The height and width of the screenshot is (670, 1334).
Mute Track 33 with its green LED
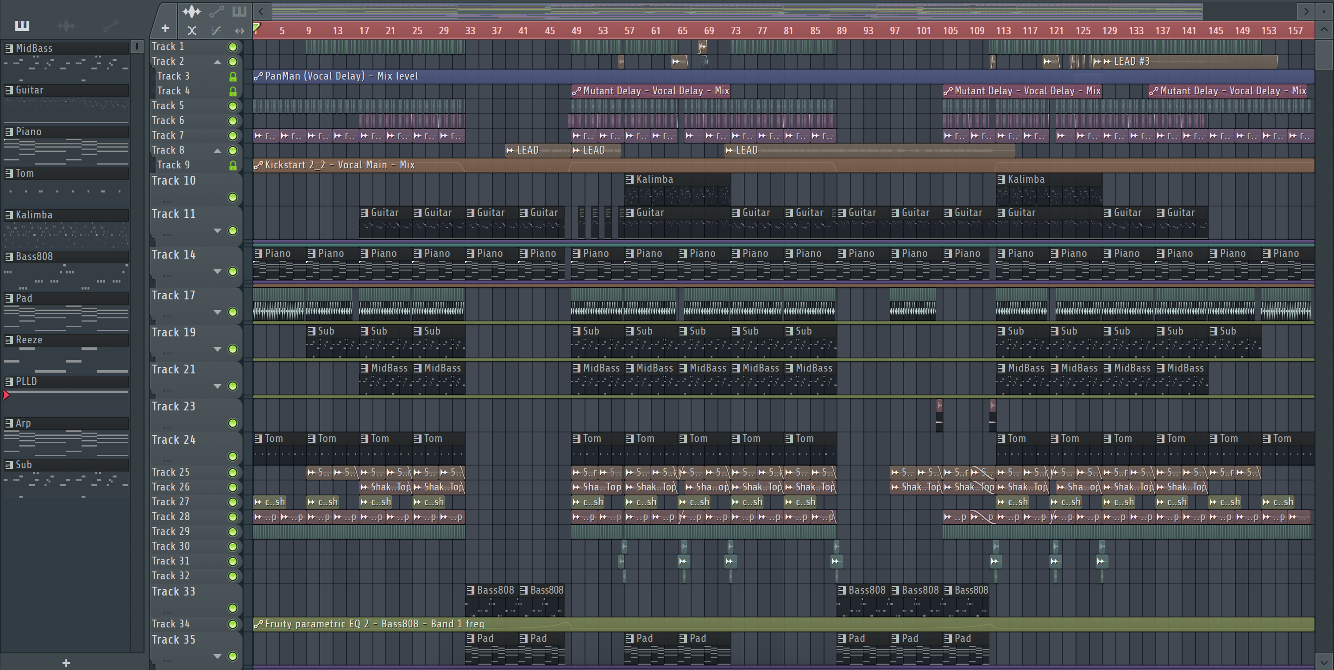(233, 608)
